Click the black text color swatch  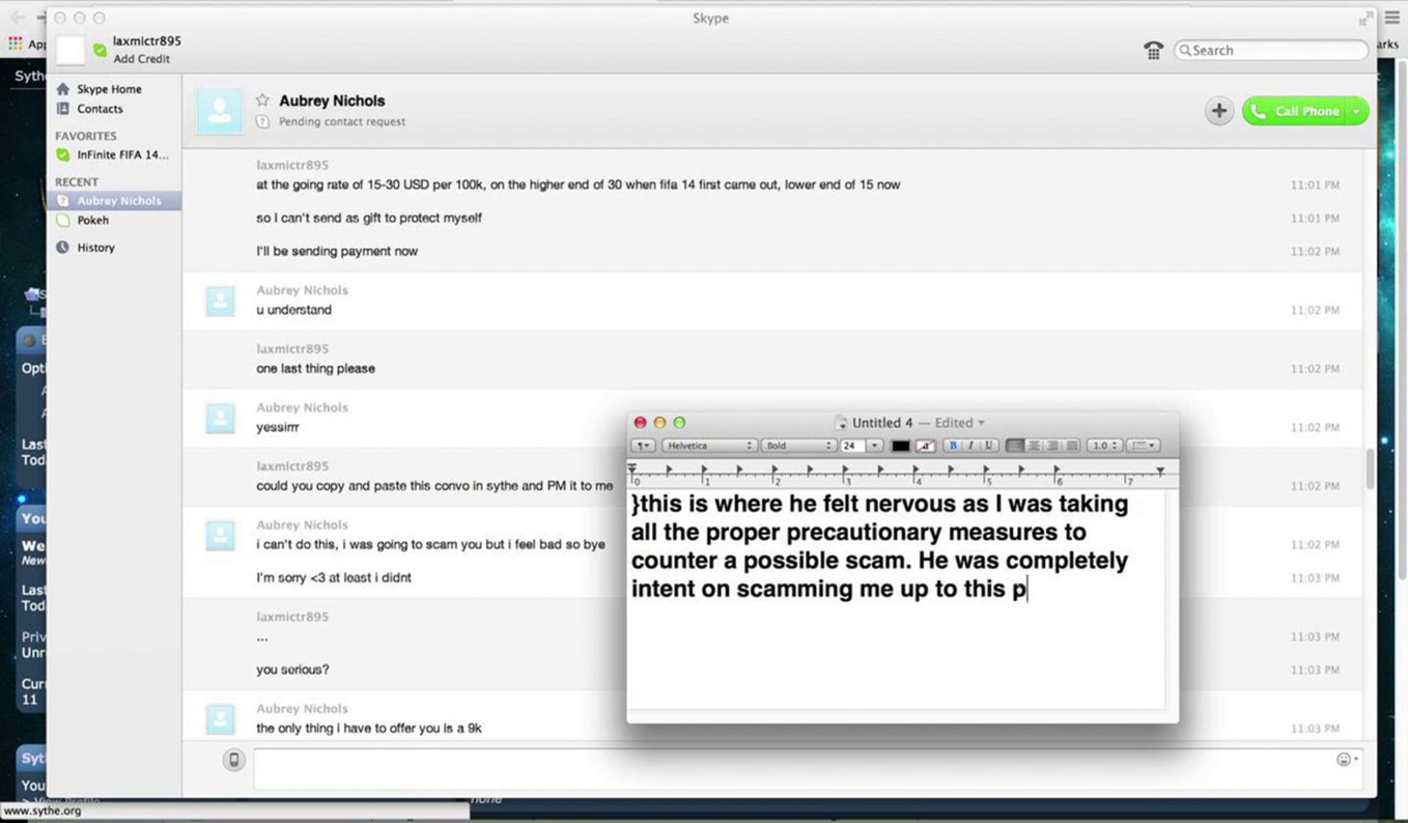coord(900,446)
